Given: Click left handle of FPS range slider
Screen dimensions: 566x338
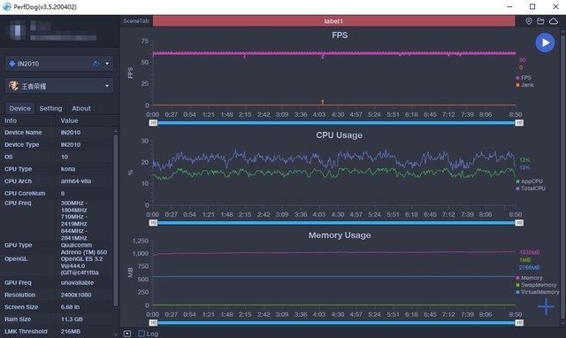Looking at the screenshot, I should 153,123.
